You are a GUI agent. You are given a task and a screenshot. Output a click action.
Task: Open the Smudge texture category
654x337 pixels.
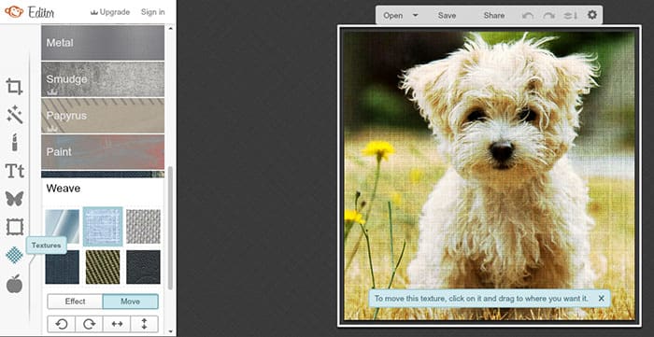pyautogui.click(x=103, y=79)
